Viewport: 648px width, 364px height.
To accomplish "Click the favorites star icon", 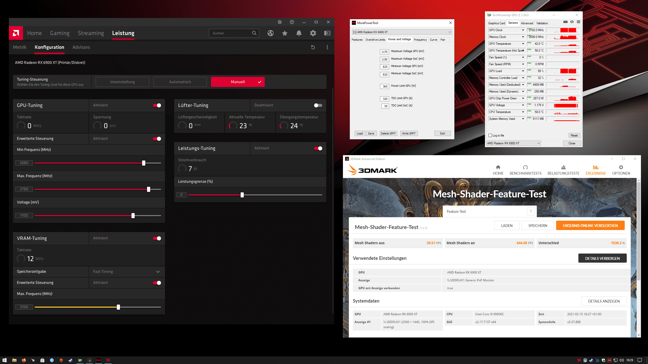I will point(285,33).
